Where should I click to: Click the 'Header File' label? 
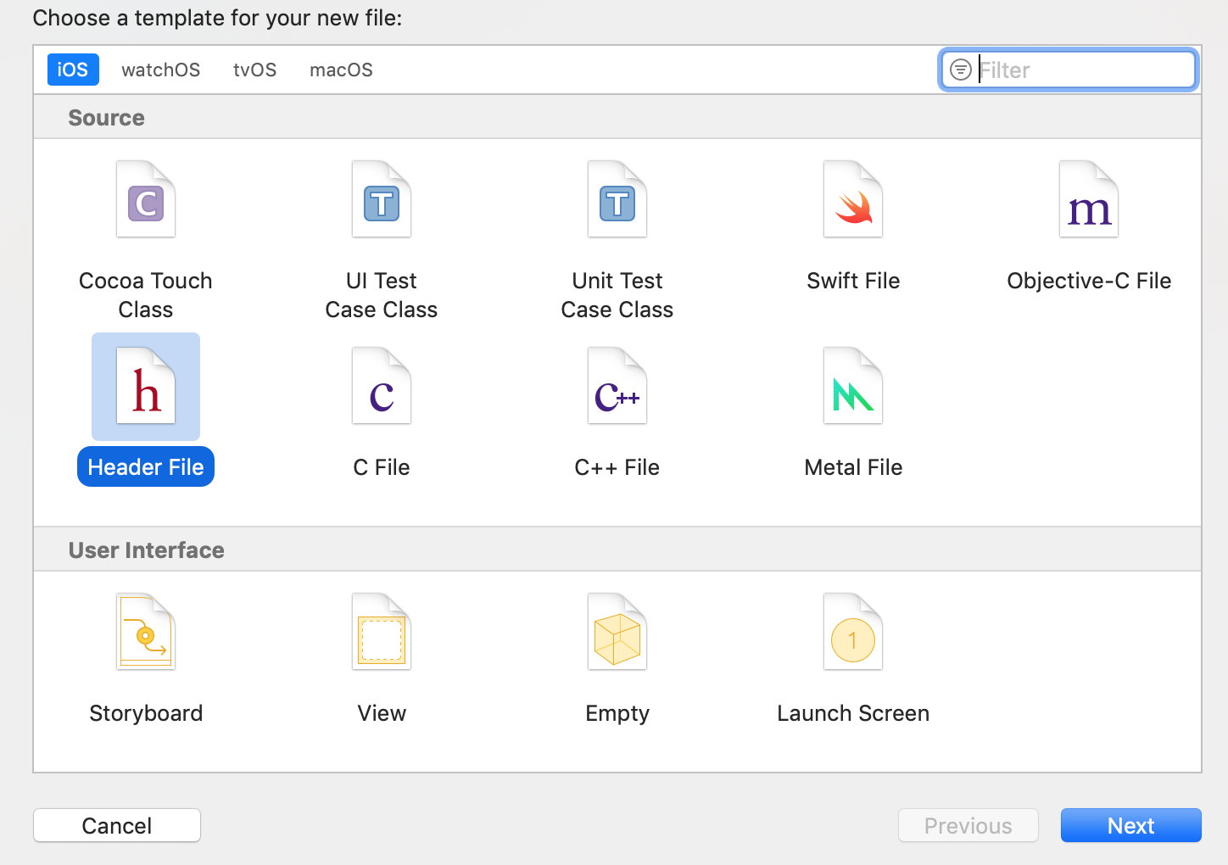(146, 467)
